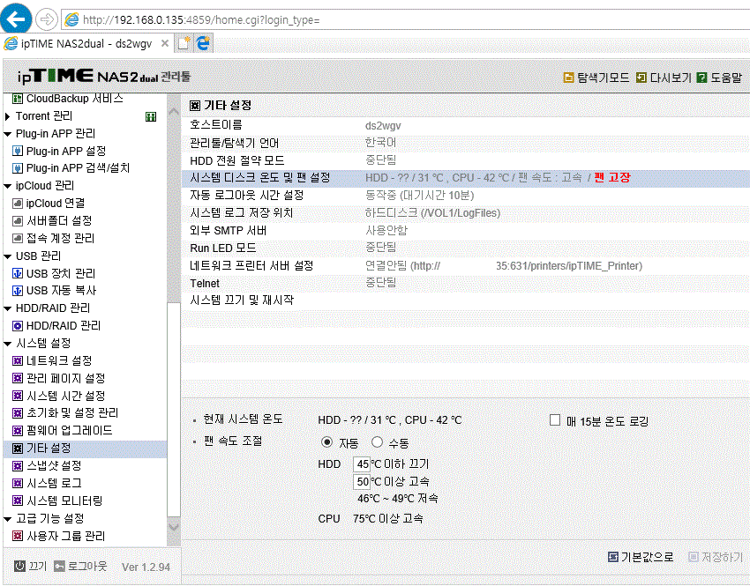The width and height of the screenshot is (750, 586).
Task: Open the 도움말 help icon
Action: [x=701, y=78]
